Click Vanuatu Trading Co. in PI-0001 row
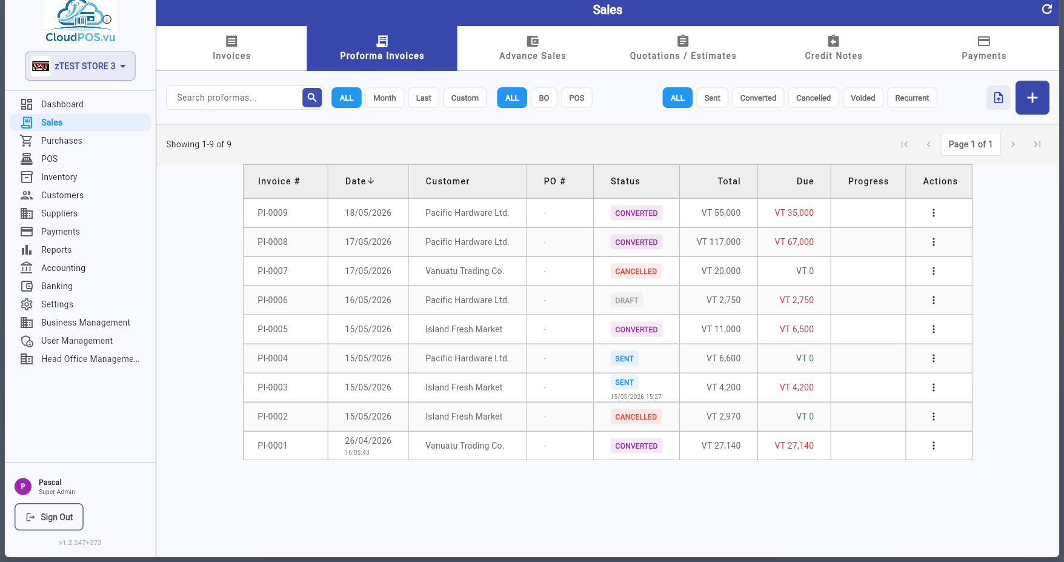This screenshot has width=1064, height=562. click(465, 446)
